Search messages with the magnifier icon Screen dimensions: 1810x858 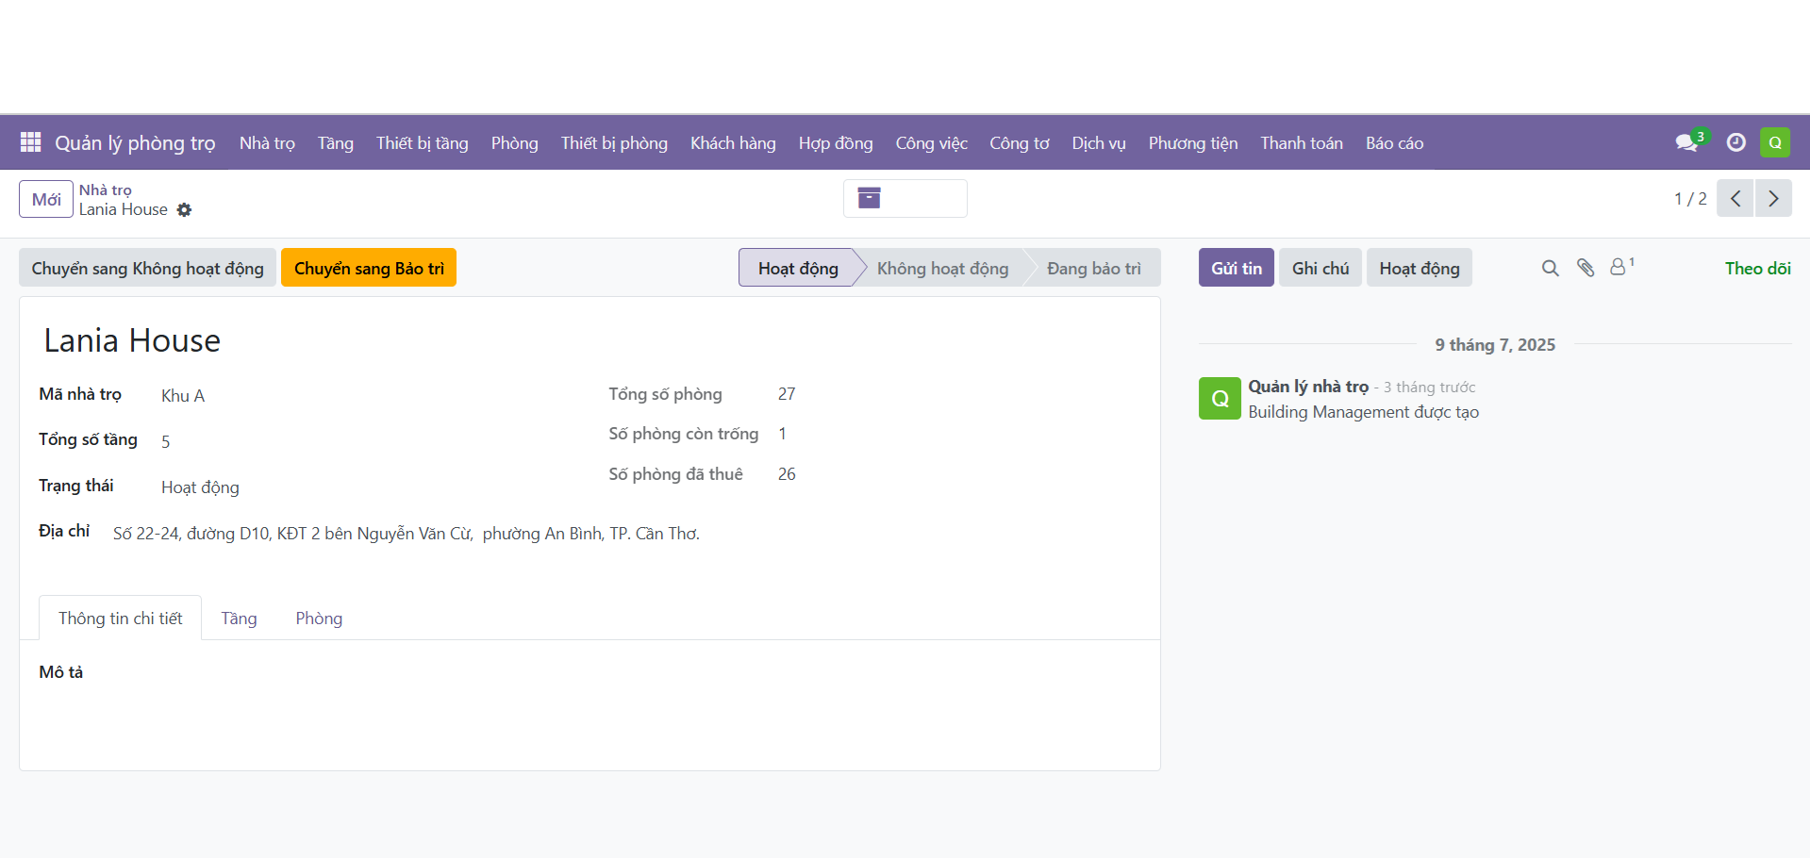click(x=1550, y=269)
